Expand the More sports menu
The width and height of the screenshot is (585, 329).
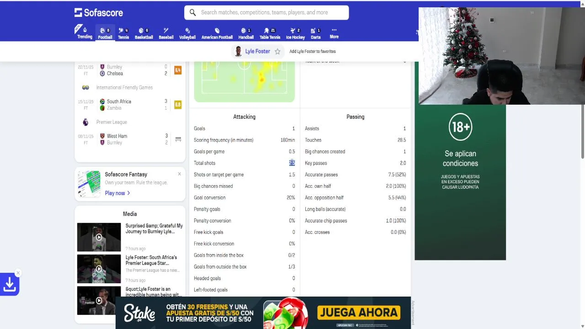(334, 33)
